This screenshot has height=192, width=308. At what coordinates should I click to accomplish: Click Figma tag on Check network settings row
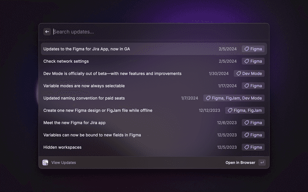click(x=253, y=61)
